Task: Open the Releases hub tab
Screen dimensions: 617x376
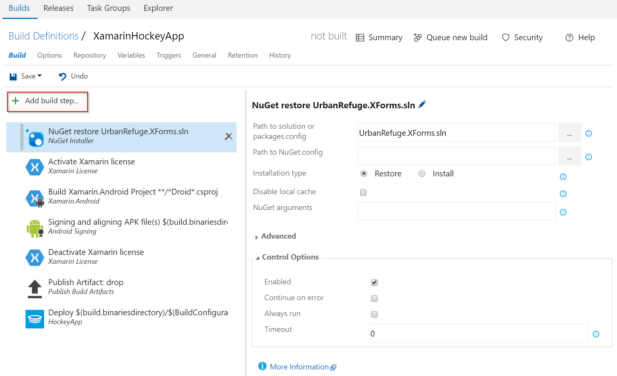Action: [x=58, y=8]
